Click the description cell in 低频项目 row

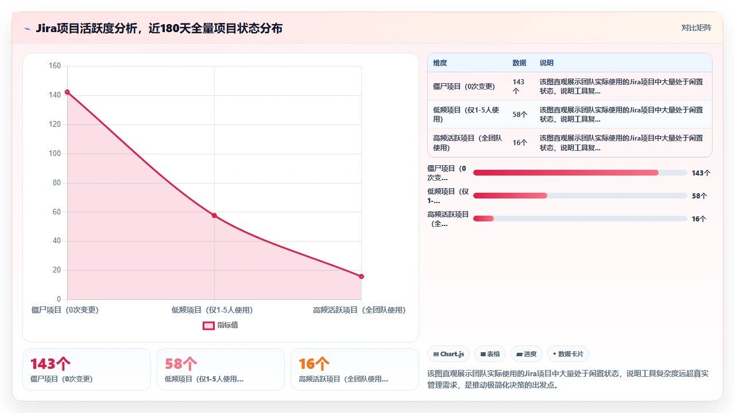[x=622, y=115]
